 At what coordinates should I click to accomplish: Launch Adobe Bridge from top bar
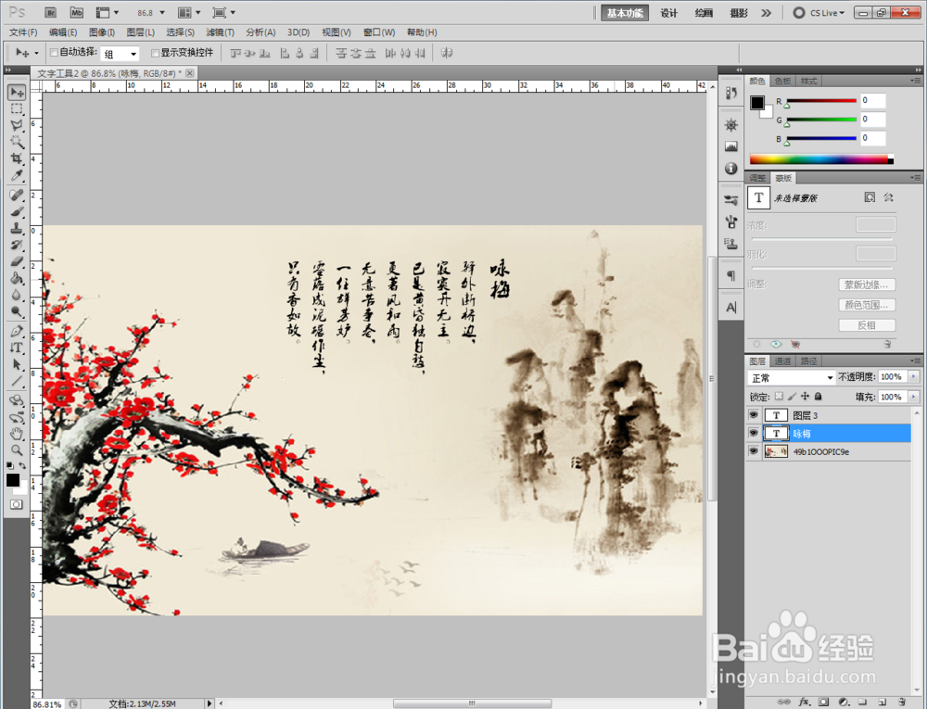[x=51, y=12]
